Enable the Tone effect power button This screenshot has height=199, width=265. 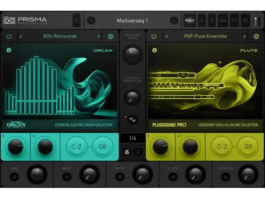15,177
